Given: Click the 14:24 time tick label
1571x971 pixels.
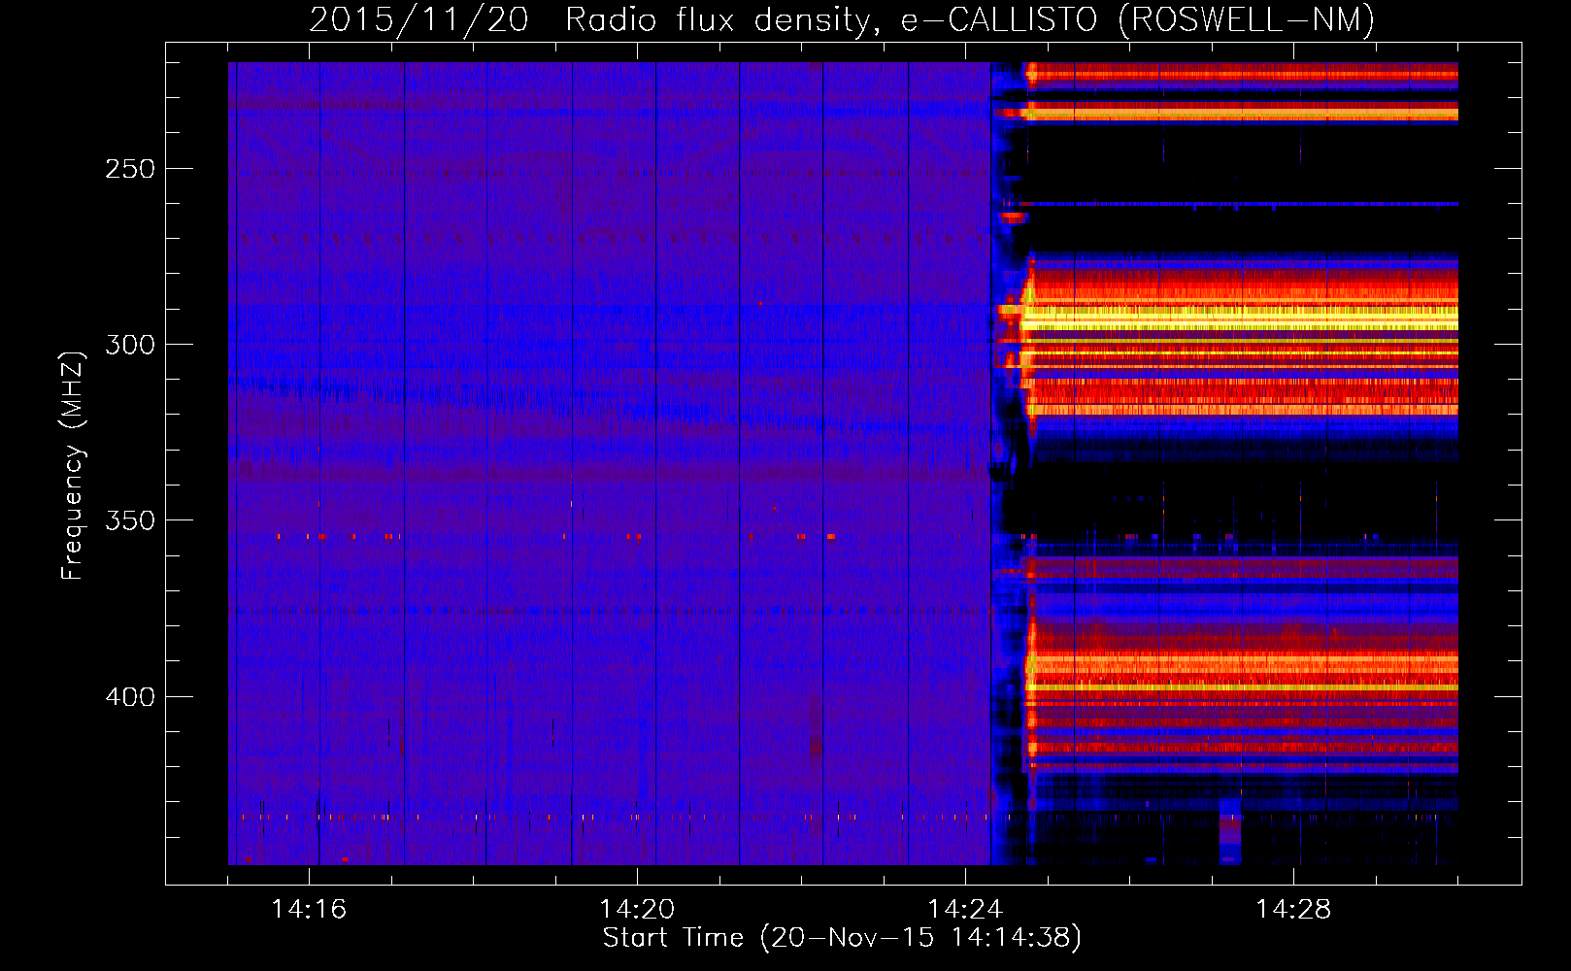Looking at the screenshot, I should point(965,910).
